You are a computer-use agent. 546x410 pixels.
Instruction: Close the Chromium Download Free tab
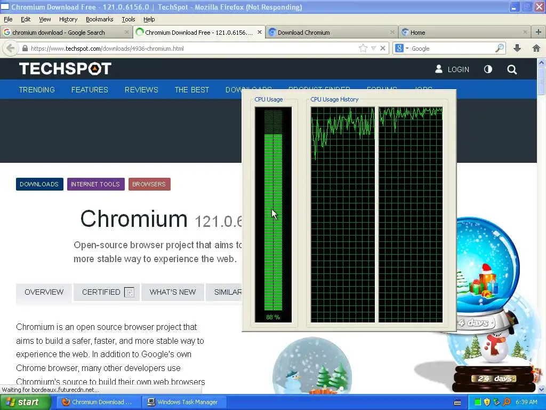tap(260, 32)
